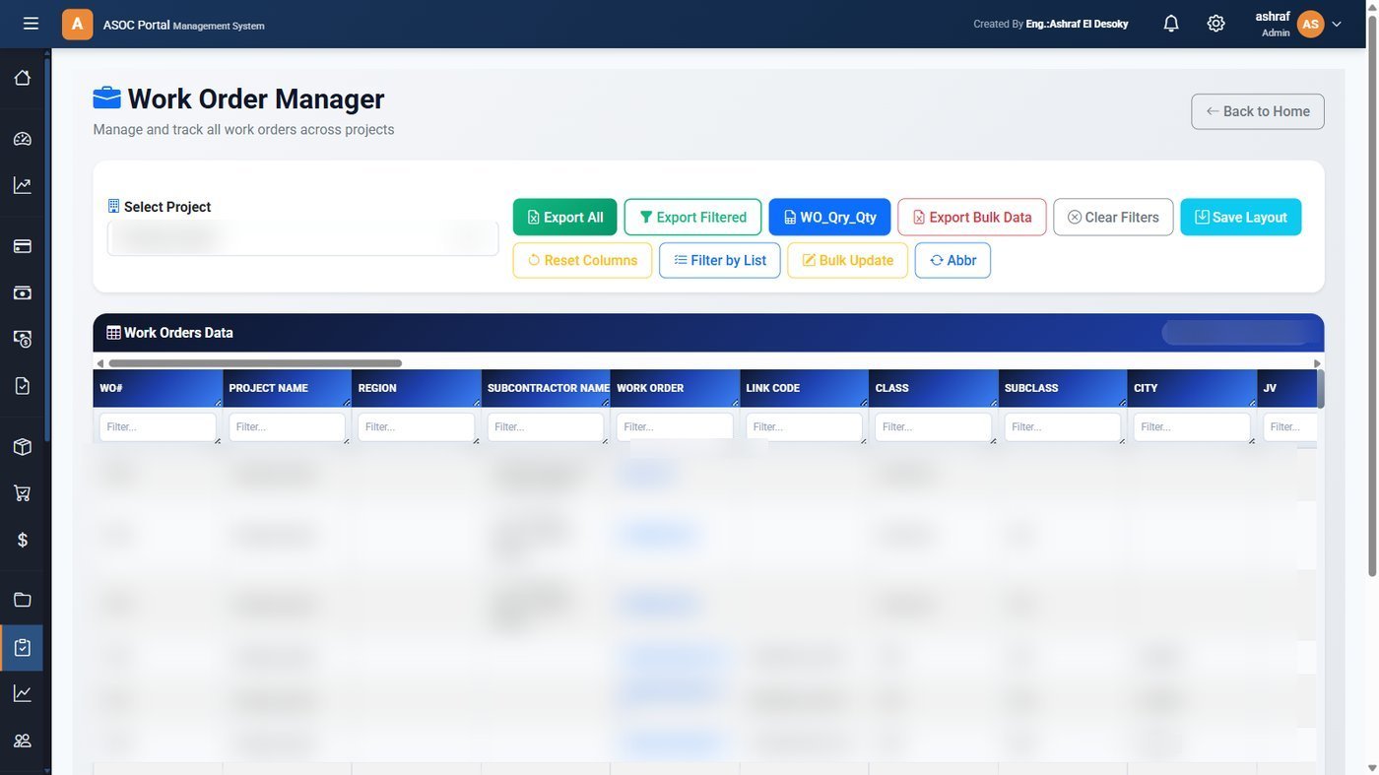Viewport: 1379px width, 775px height.
Task: Click table scroll-left arrow
Action: [x=99, y=363]
